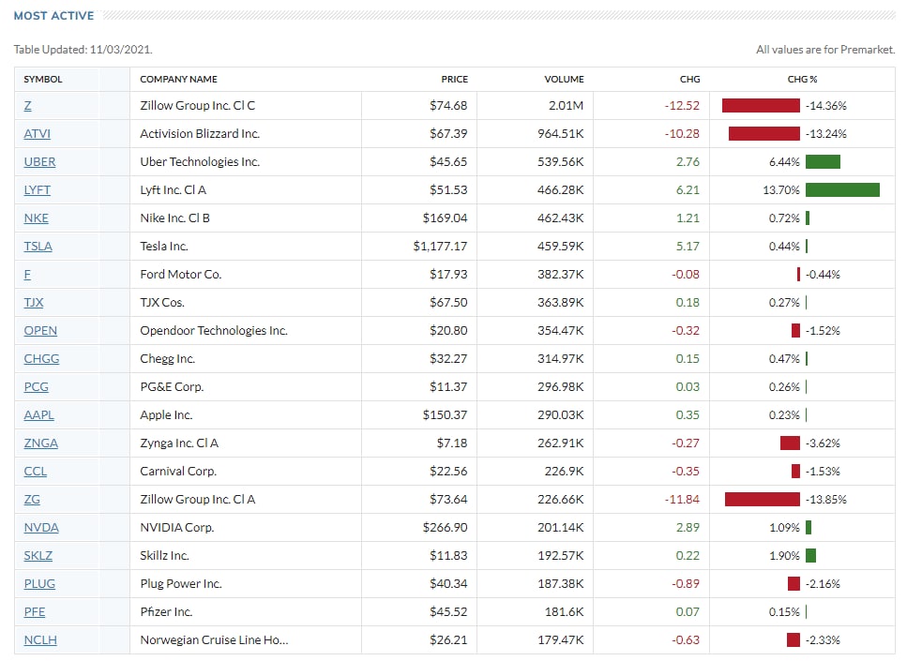Image resolution: width=907 pixels, height=661 pixels.
Task: Select the All values are for Premarket note
Action: click(825, 50)
